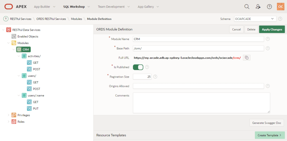The image size is (287, 141).
Task: Click the OC user avatar
Action: click(280, 6)
